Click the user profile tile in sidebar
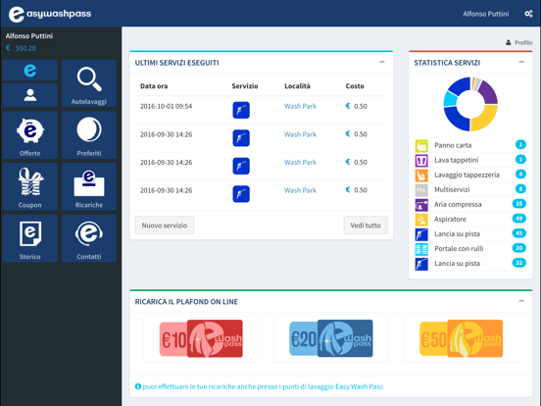The width and height of the screenshot is (541, 406). (30, 95)
